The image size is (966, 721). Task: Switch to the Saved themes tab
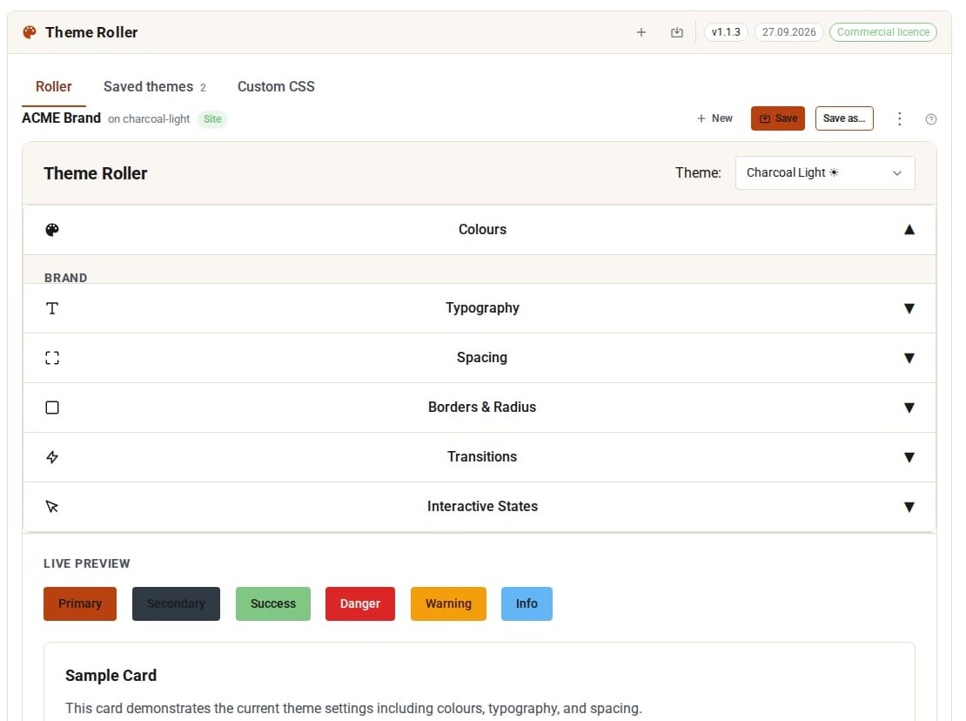154,87
